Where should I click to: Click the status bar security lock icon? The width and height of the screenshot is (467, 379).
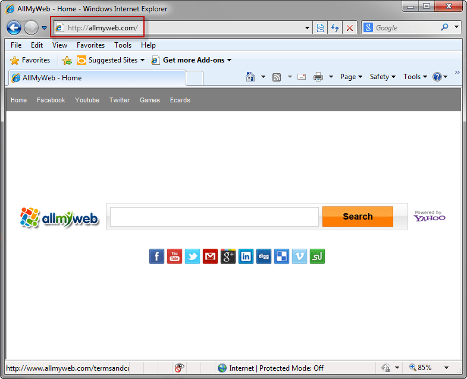tap(385, 368)
